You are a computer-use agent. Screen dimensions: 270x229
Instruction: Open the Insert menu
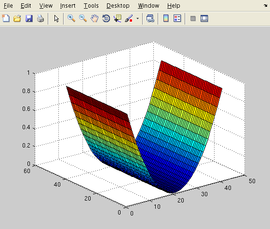tap(67, 6)
